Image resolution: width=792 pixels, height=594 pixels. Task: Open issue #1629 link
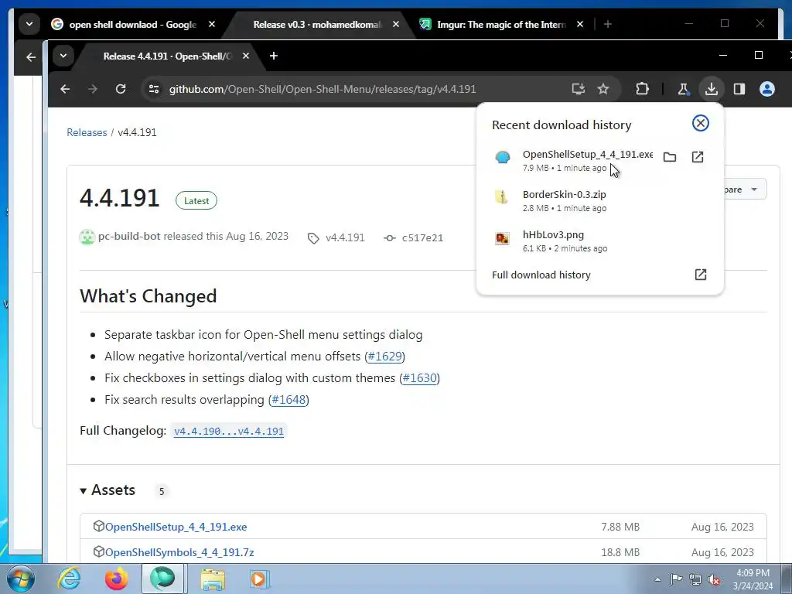[385, 356]
